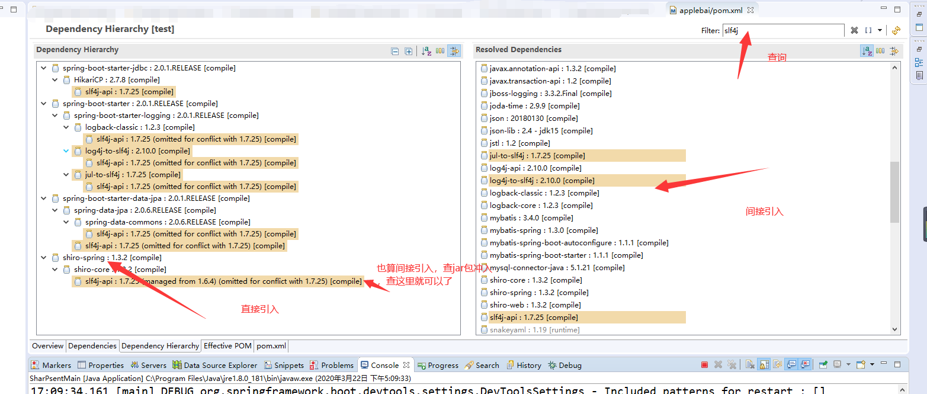Collapse all nodes in Dependency Hierarchy
This screenshot has height=394, width=927.
[395, 52]
